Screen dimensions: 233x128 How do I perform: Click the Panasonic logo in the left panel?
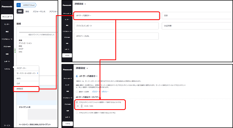7,6
